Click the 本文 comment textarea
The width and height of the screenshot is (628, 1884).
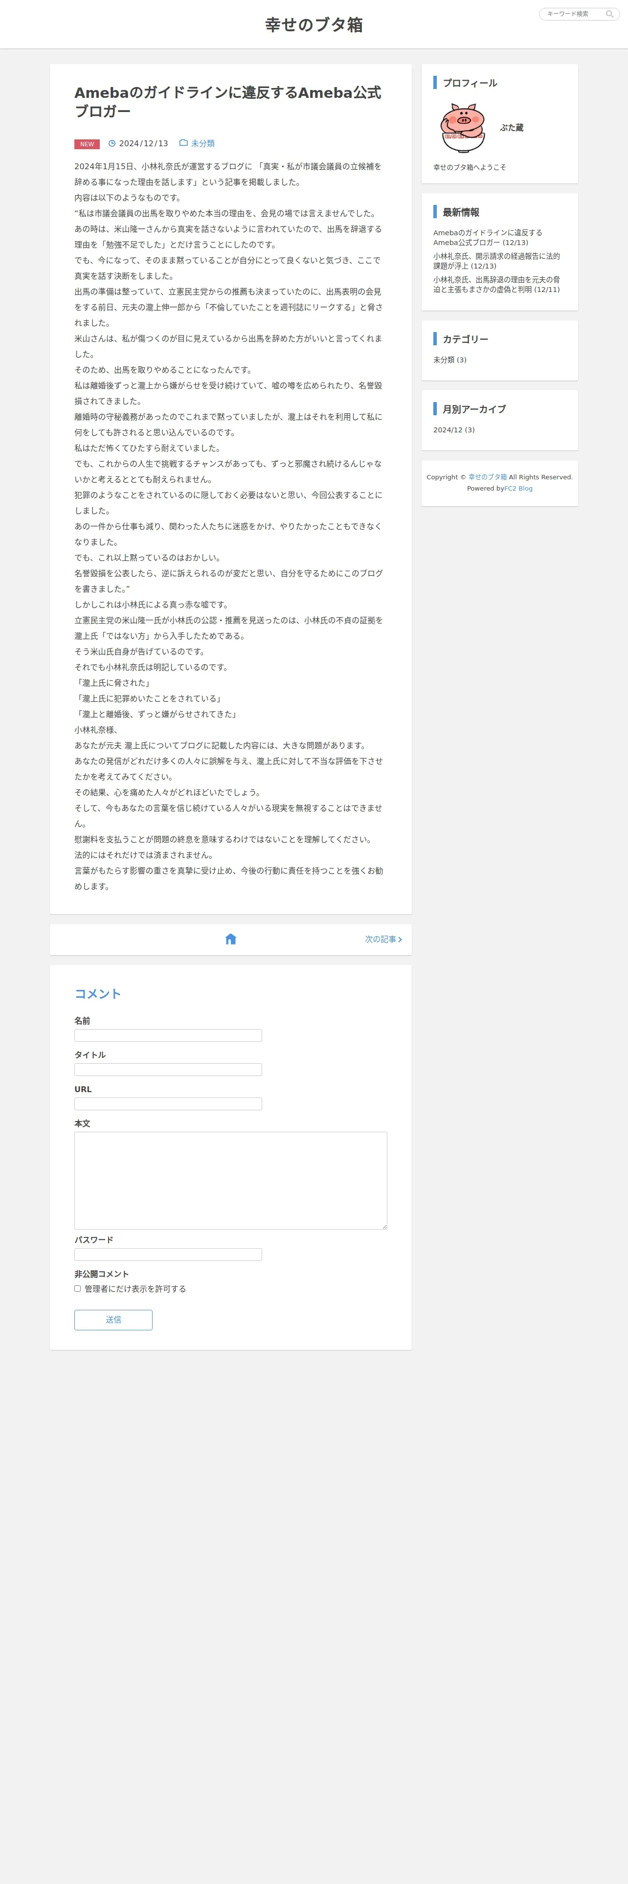pos(230,1180)
